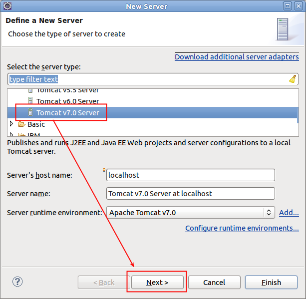The height and width of the screenshot is (299, 306).
Task: Open Server runtime environment dropdown
Action: pos(191,212)
